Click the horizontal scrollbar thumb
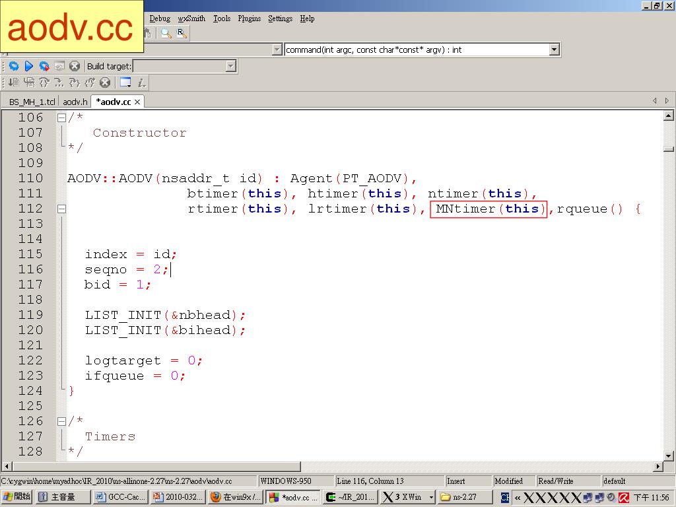Viewport: 676px width, 507px height. (156, 466)
